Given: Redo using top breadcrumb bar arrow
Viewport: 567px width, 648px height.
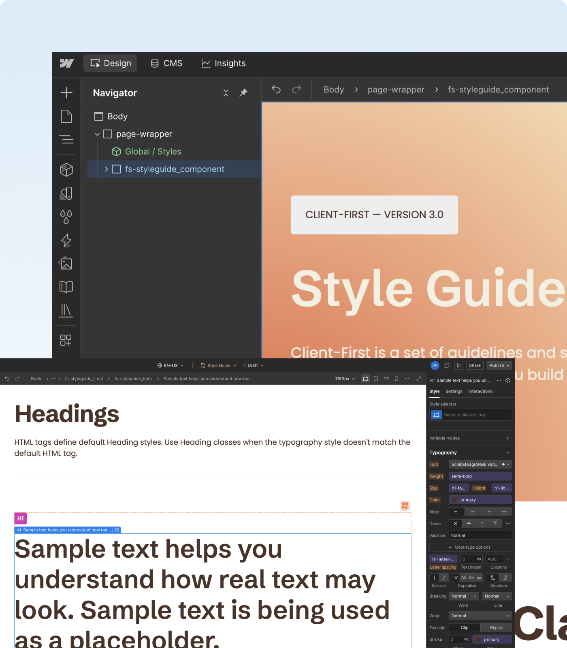Looking at the screenshot, I should point(297,89).
